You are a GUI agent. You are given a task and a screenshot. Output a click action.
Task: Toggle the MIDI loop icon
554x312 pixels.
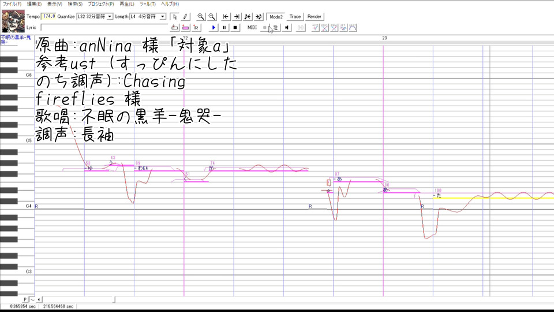(x=276, y=28)
